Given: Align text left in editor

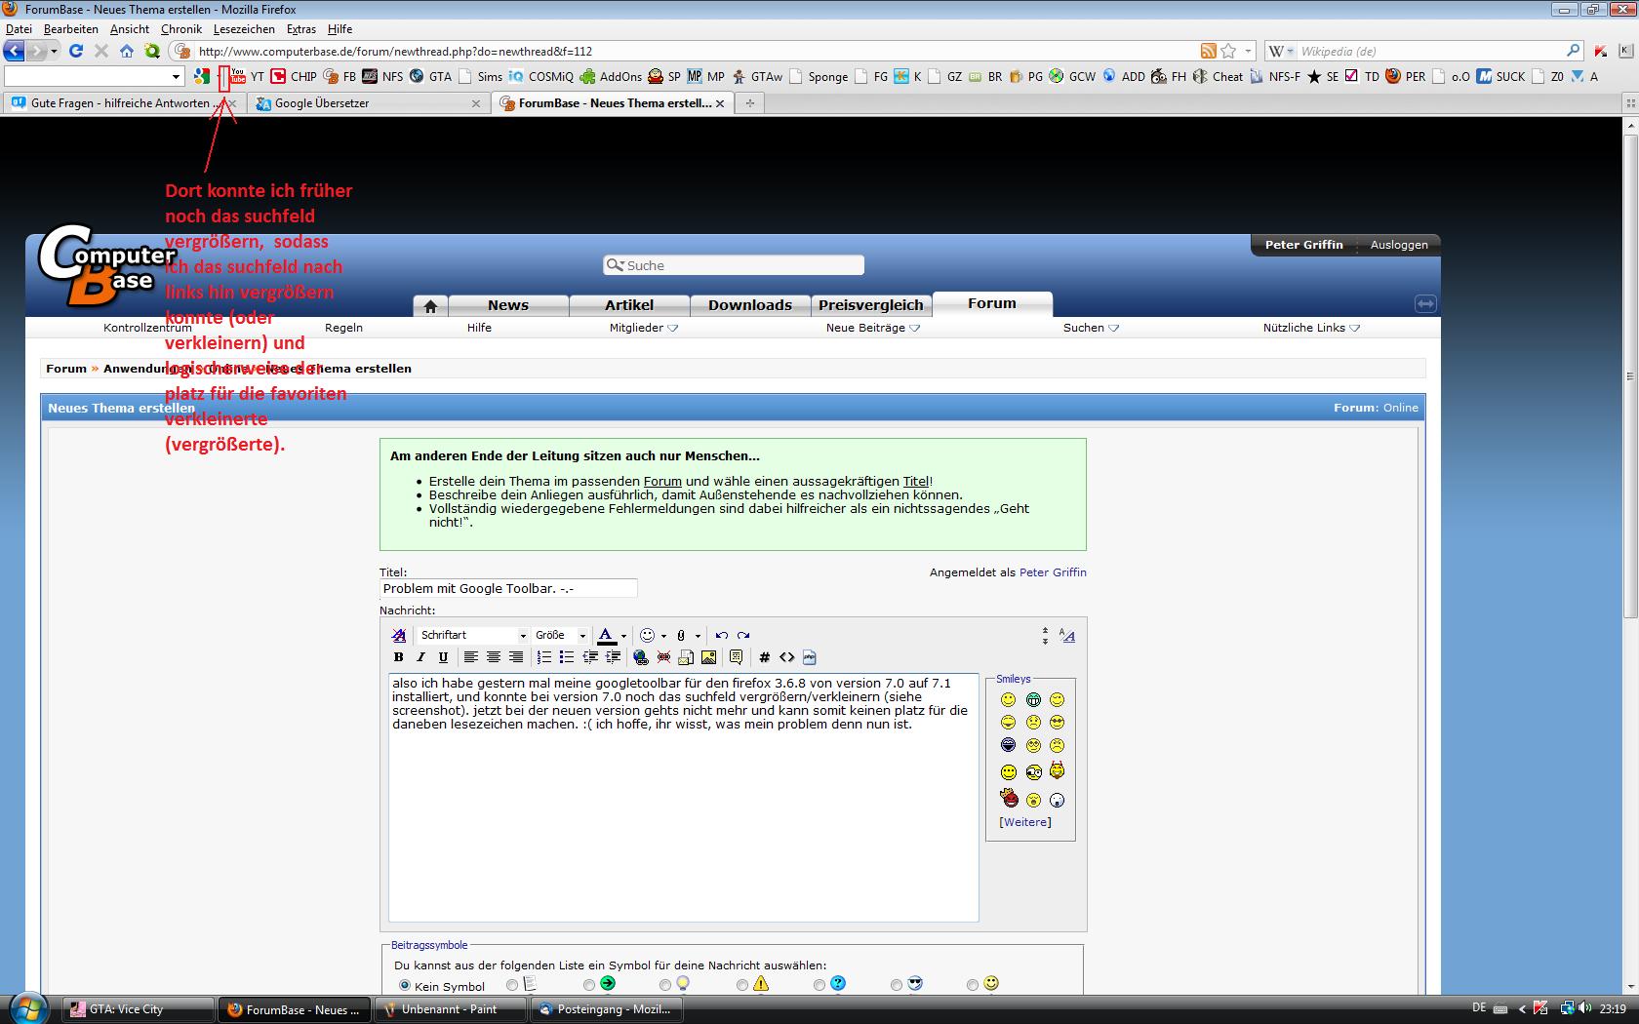Looking at the screenshot, I should click(470, 657).
